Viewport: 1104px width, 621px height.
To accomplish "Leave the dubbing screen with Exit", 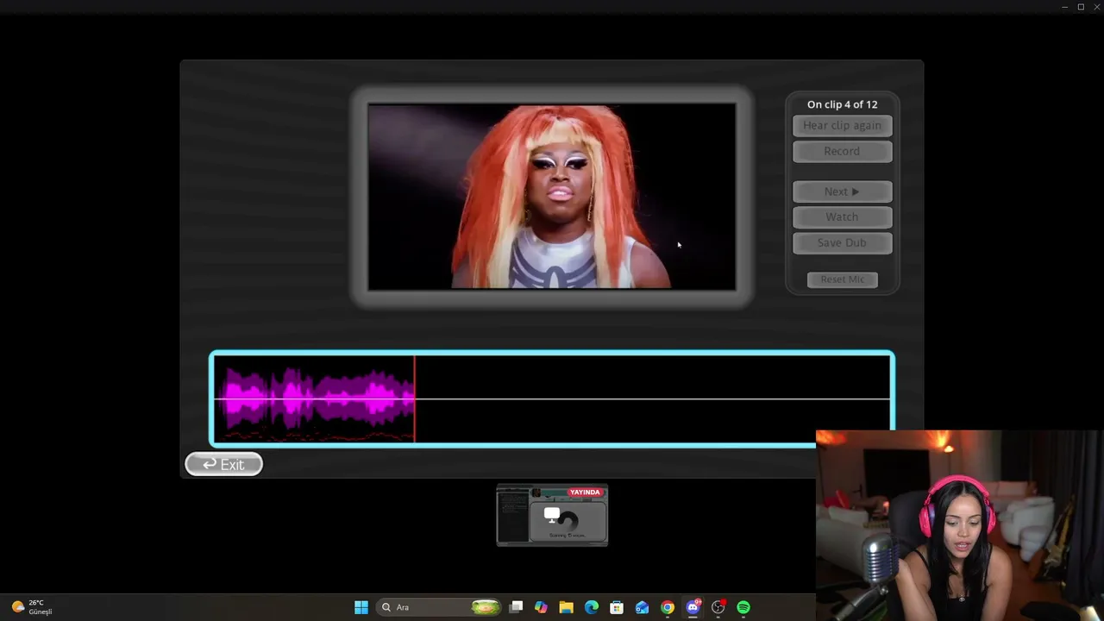I will (x=223, y=464).
